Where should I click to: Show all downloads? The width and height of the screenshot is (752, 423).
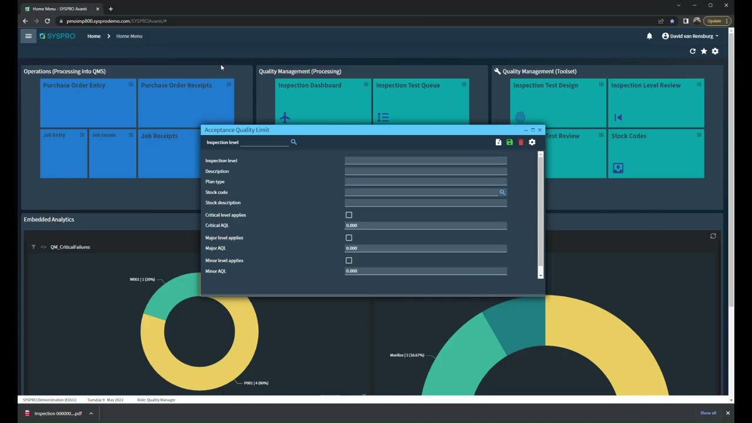coord(708,413)
